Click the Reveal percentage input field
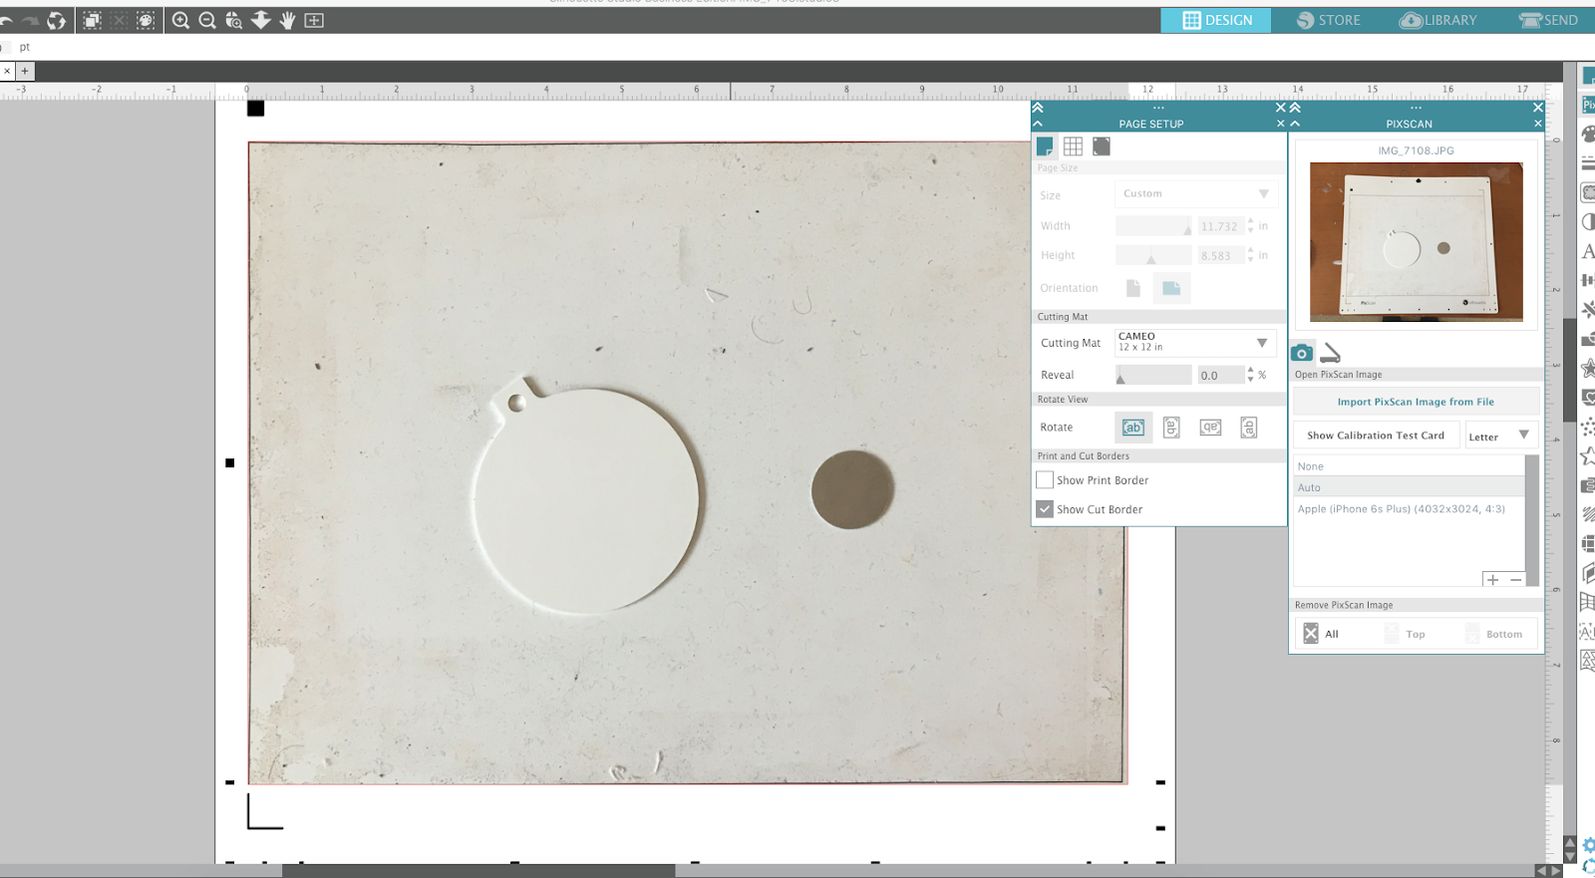The image size is (1595, 878). tap(1221, 375)
